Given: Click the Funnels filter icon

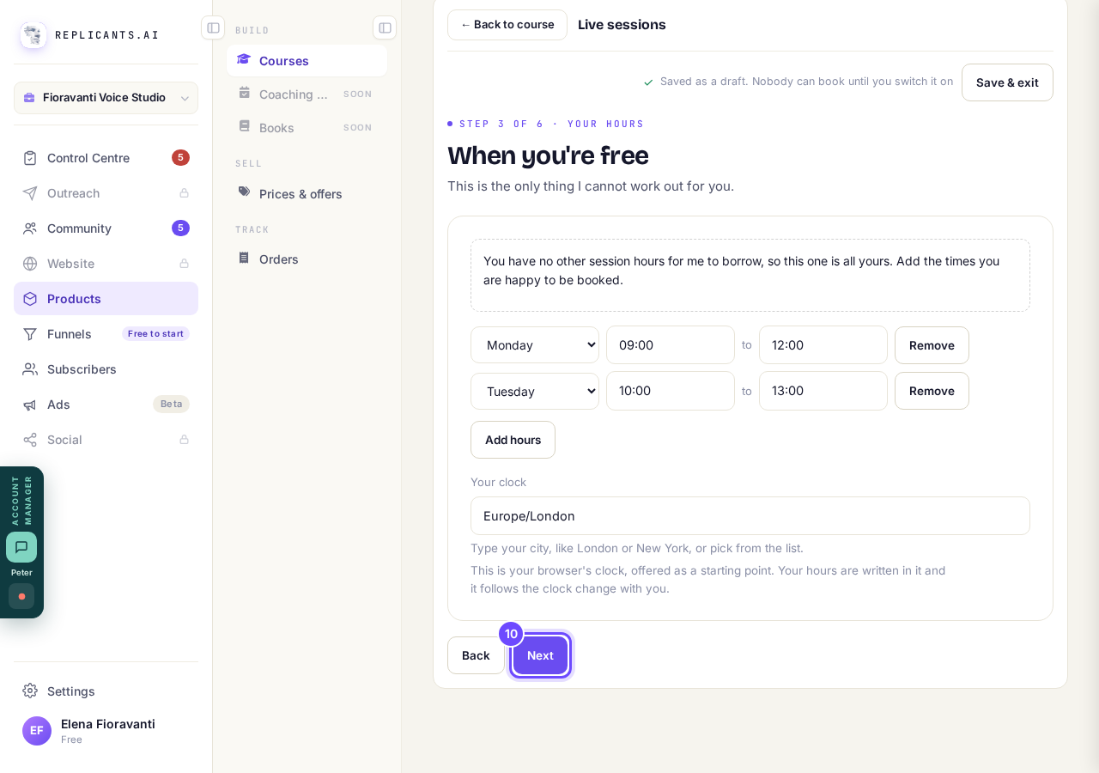Looking at the screenshot, I should click(x=30, y=334).
